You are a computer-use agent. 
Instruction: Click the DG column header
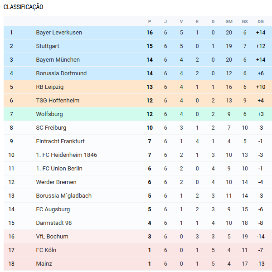[260, 22]
